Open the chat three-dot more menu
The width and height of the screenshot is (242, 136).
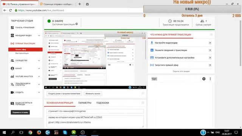[210, 79]
